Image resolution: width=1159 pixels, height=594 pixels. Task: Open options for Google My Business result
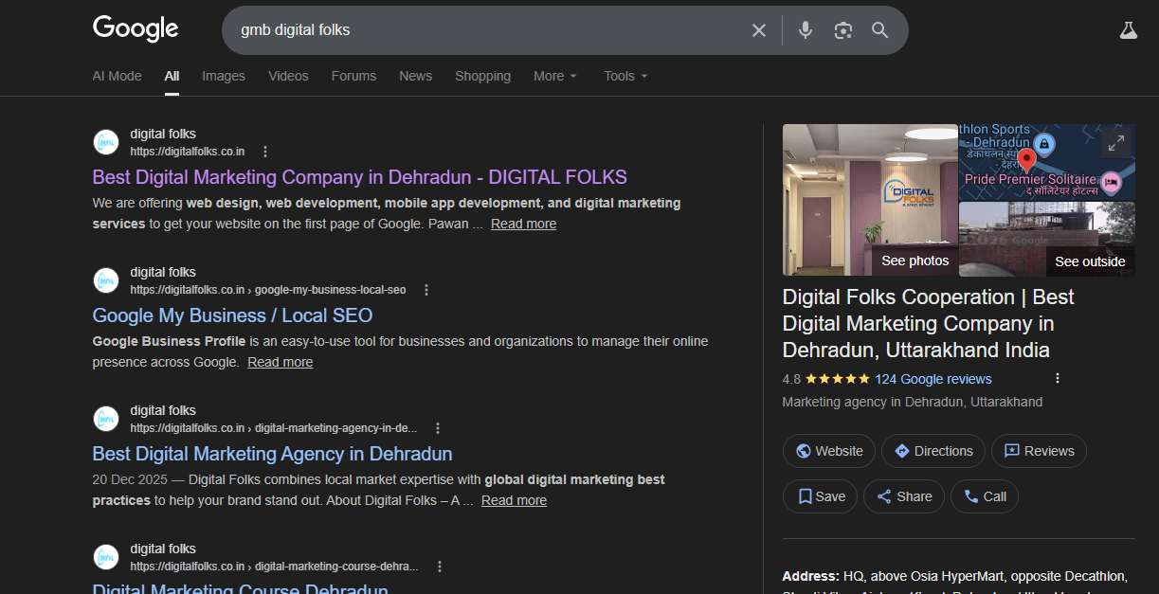point(426,290)
